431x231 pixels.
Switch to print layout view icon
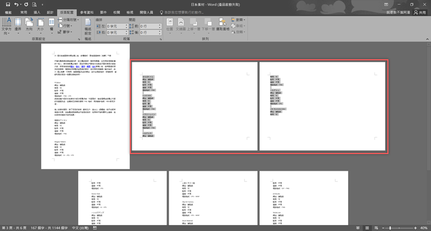point(367,228)
